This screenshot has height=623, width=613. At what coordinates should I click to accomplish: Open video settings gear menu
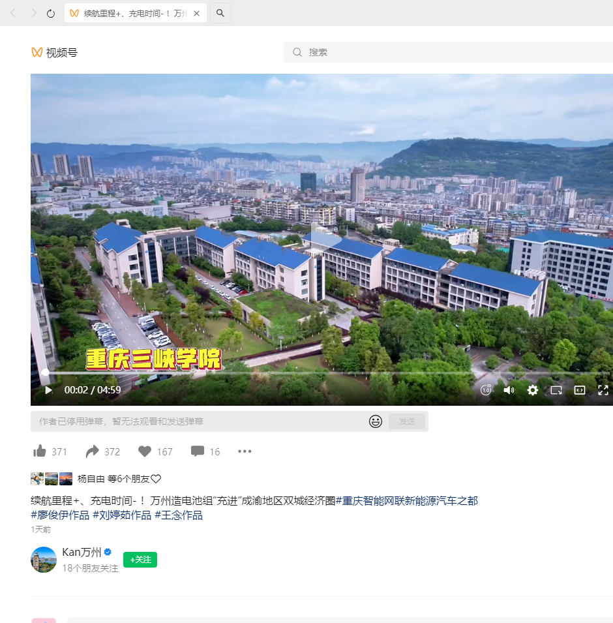click(532, 390)
